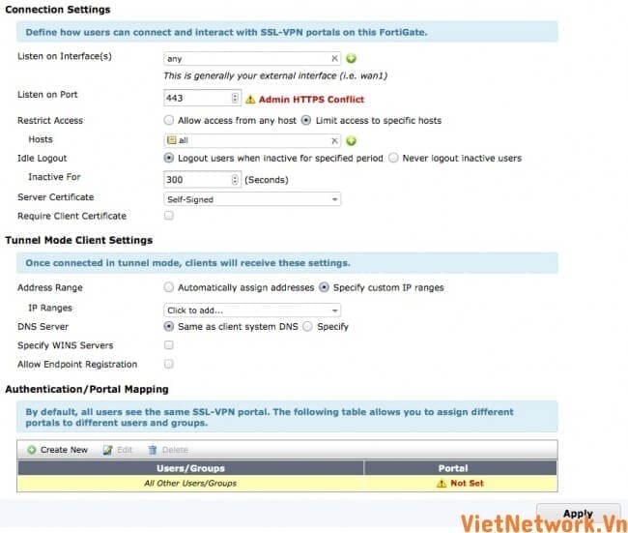
Task: Remove 'any' from Listen on Interface field
Action: click(334, 59)
